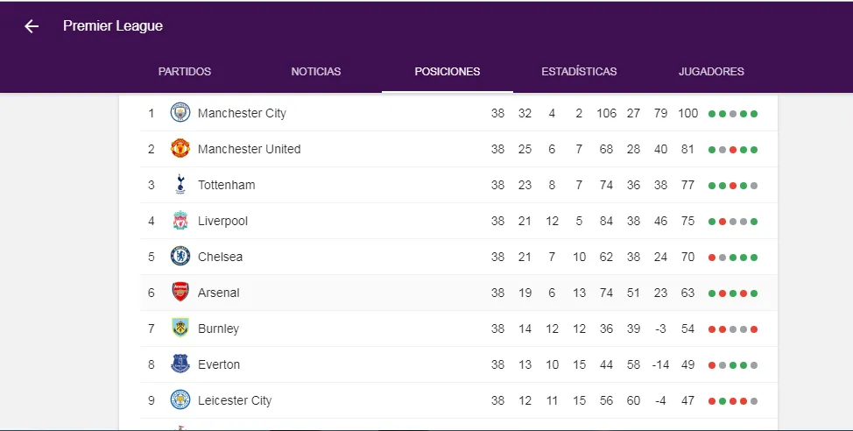Select the Chelsea badge icon
Image resolution: width=853 pixels, height=431 pixels.
click(180, 257)
